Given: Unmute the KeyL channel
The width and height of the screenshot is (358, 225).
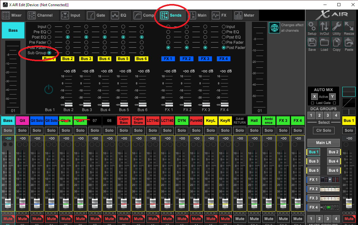Looking at the screenshot, I should point(211,219).
